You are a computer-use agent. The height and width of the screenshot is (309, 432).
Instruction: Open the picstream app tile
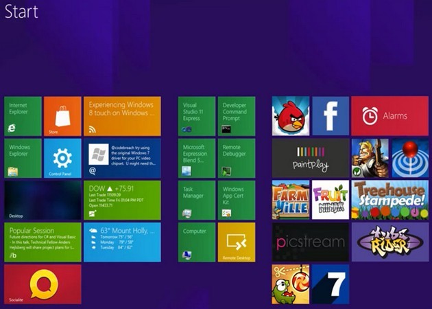[x=311, y=242]
